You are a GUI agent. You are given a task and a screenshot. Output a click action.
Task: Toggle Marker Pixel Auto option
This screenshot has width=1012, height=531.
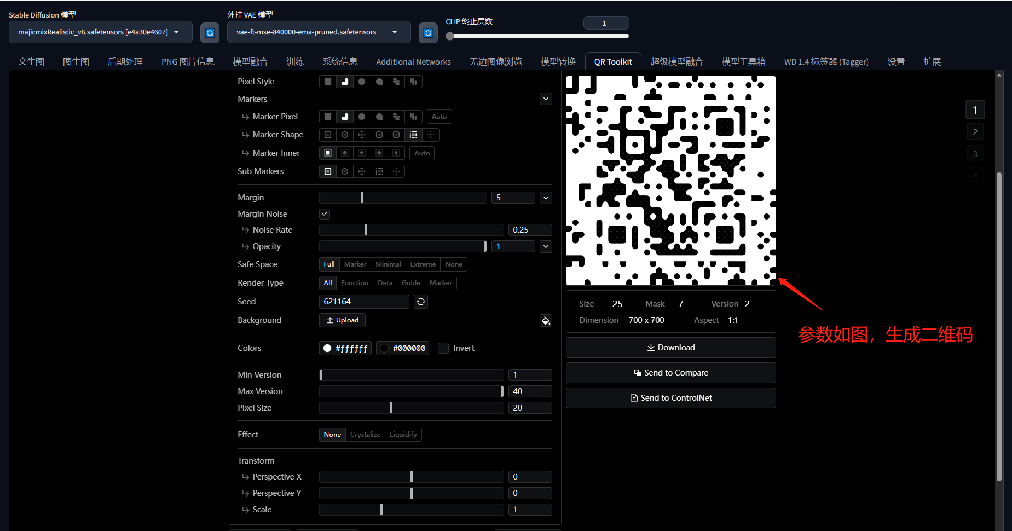439,117
